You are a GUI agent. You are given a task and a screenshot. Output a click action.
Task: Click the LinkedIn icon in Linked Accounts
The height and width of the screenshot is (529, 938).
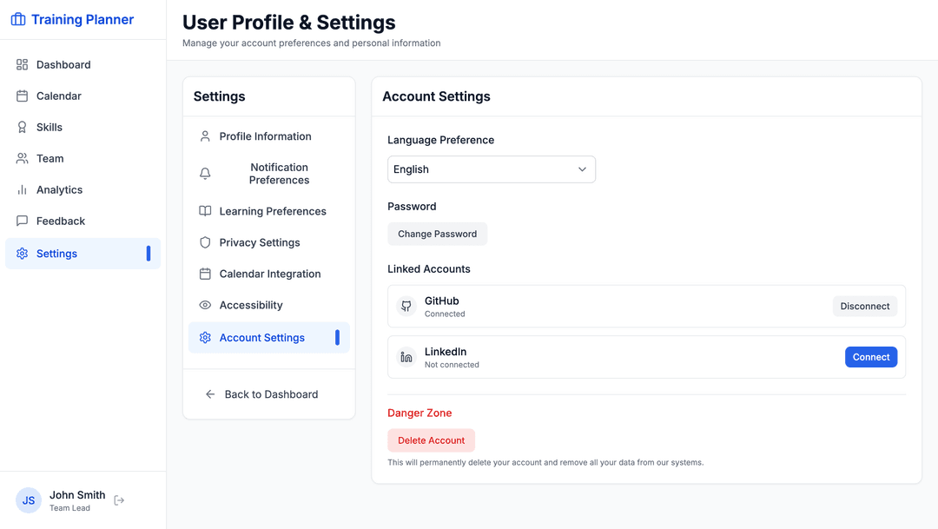[x=406, y=357]
